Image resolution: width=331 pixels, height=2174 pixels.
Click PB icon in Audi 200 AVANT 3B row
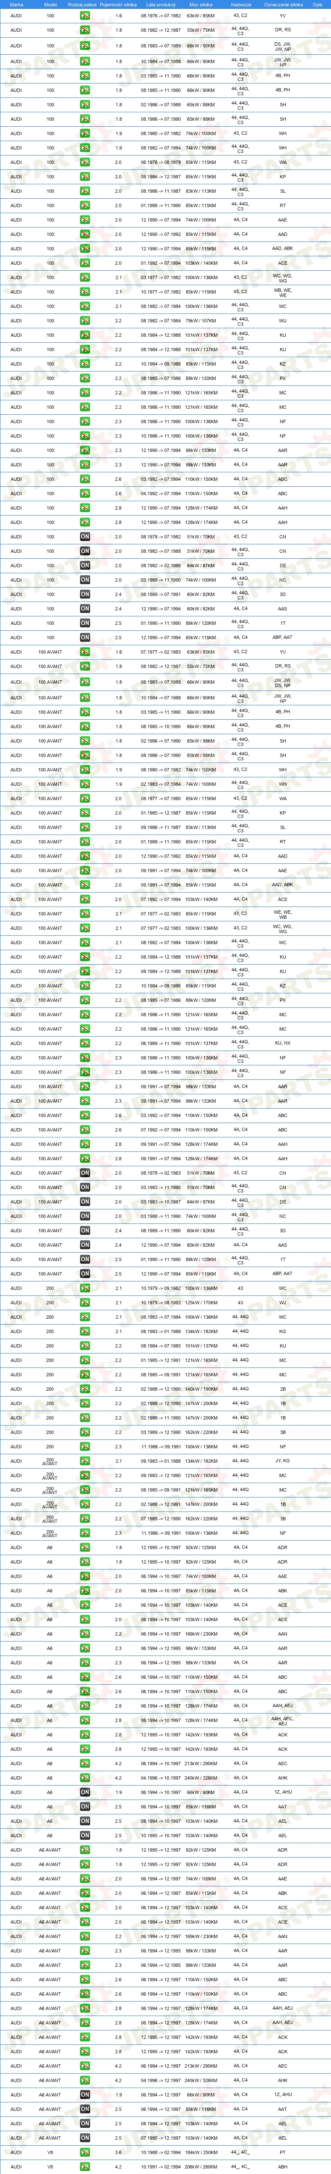pyautogui.click(x=85, y=1518)
